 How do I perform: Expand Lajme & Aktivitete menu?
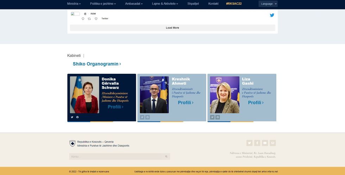(x=165, y=4)
